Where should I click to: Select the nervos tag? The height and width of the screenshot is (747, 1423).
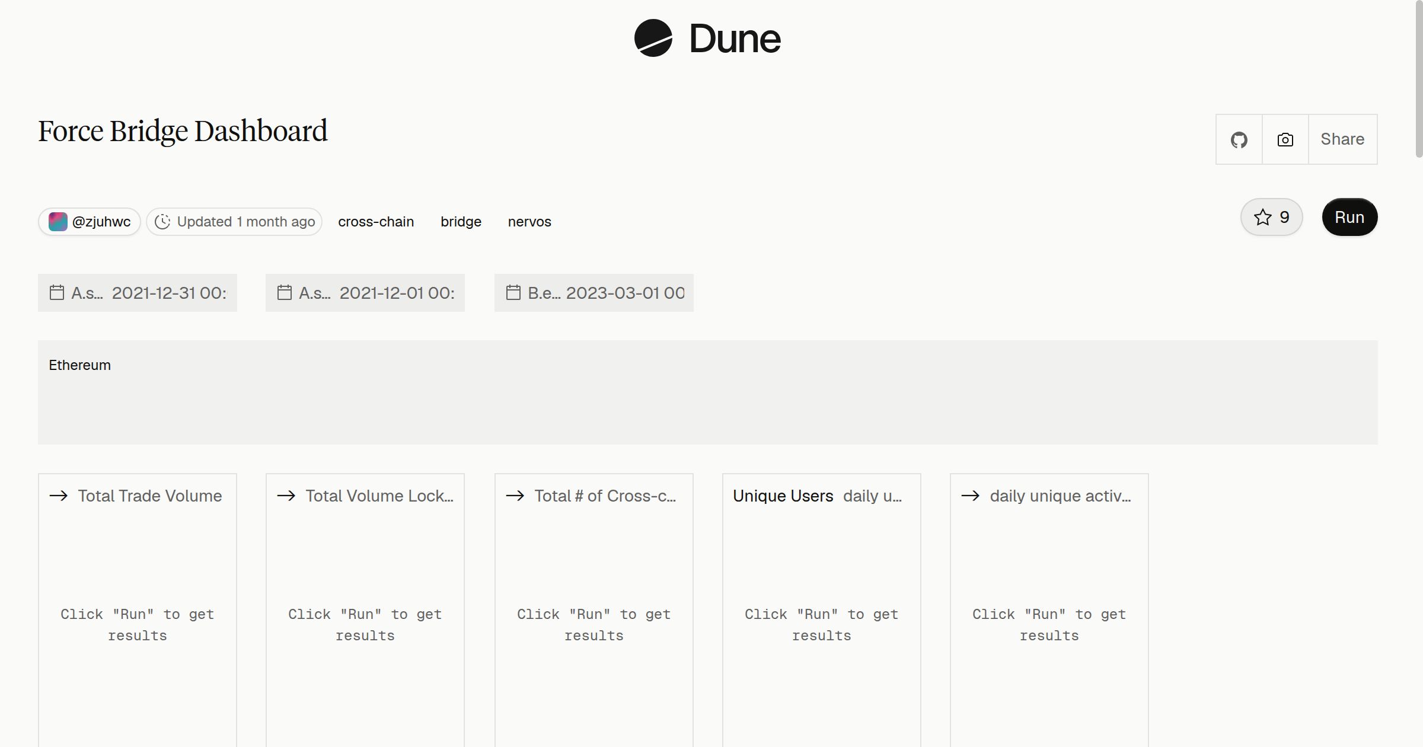point(529,222)
